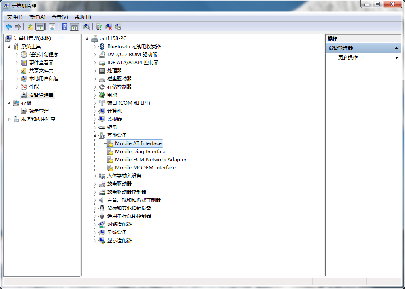Screen dimensions: 405x289
Task: Click the Update driver software toolbar icon
Action: (x=99, y=27)
